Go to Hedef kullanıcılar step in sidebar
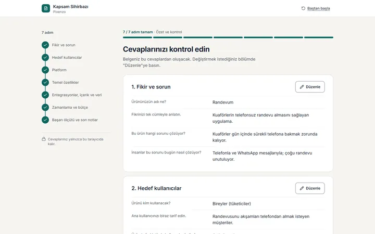The image size is (375, 234). 67,57
